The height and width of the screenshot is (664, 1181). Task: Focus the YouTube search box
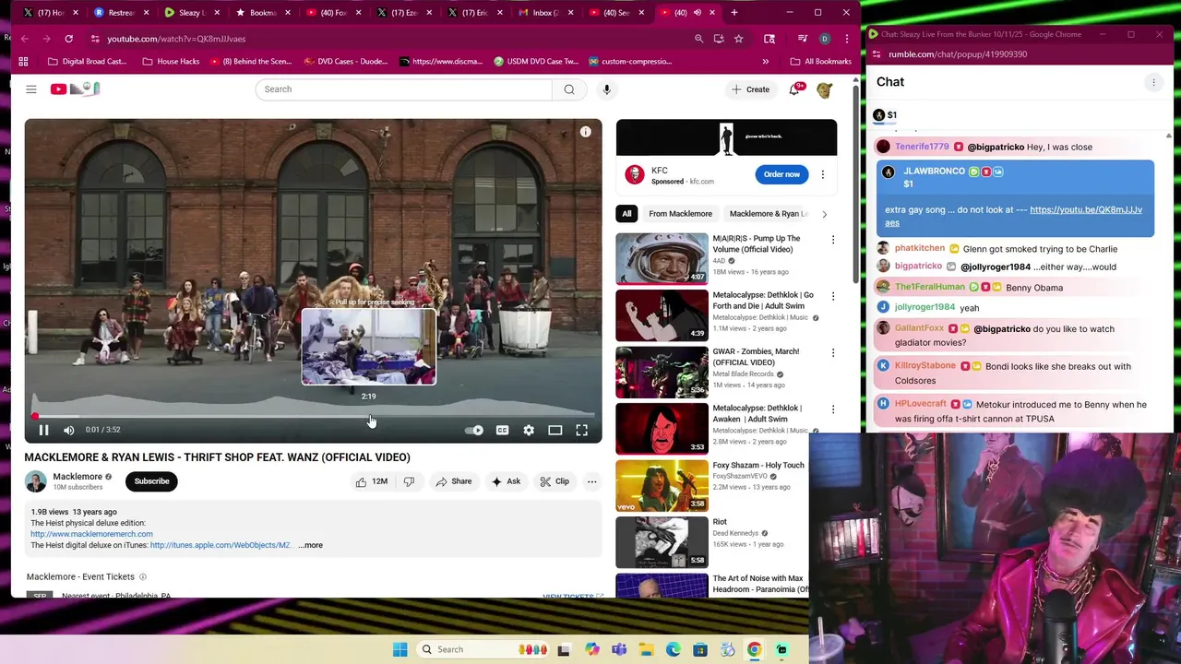(x=404, y=89)
